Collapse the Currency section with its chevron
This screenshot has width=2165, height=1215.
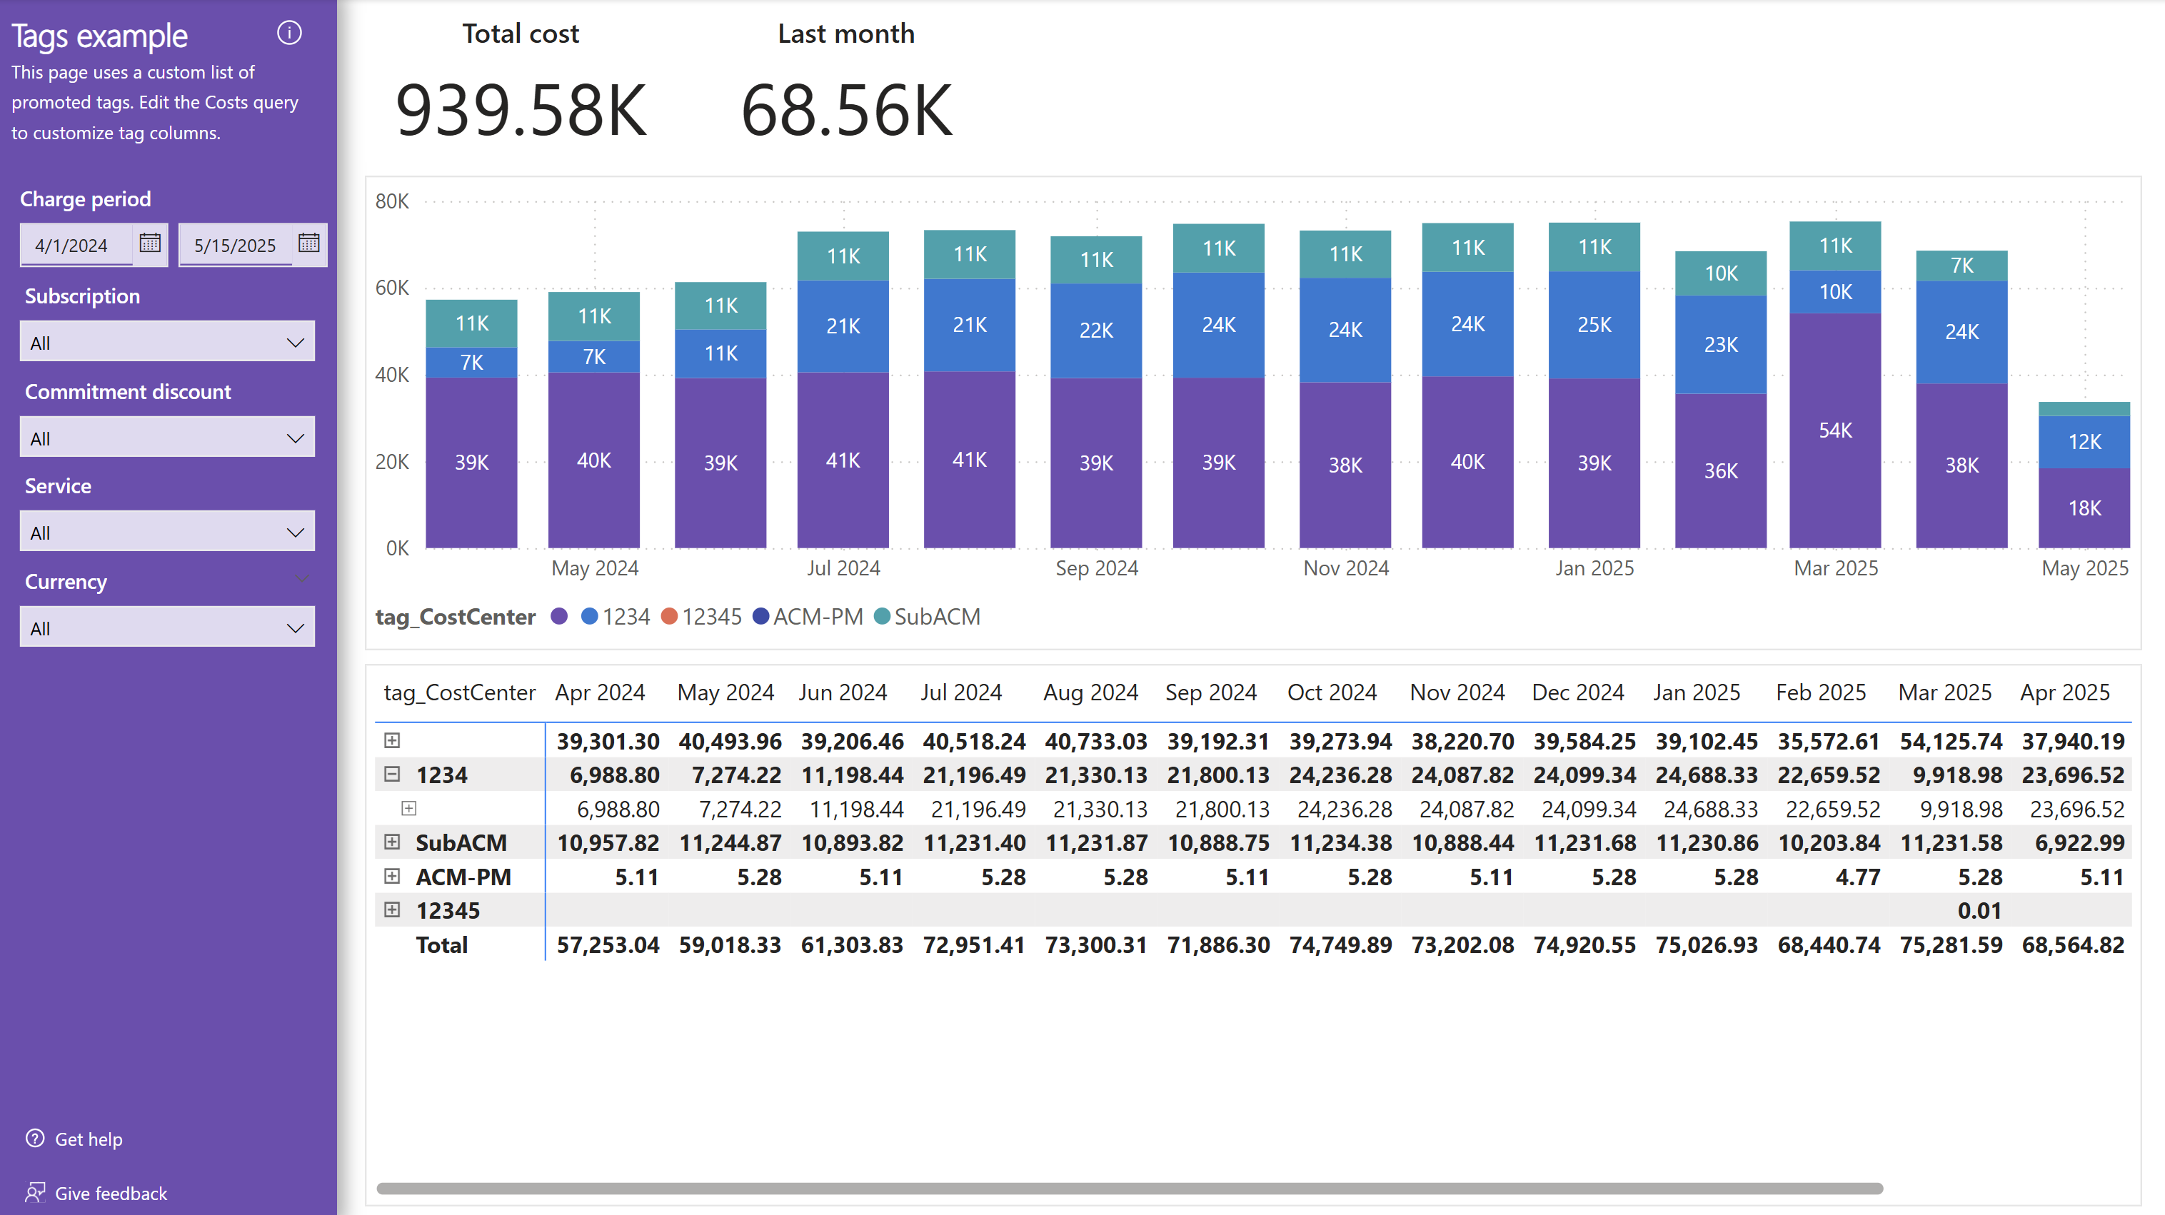pyautogui.click(x=302, y=579)
